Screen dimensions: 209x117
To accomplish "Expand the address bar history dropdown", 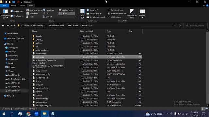I will point(174,26).
